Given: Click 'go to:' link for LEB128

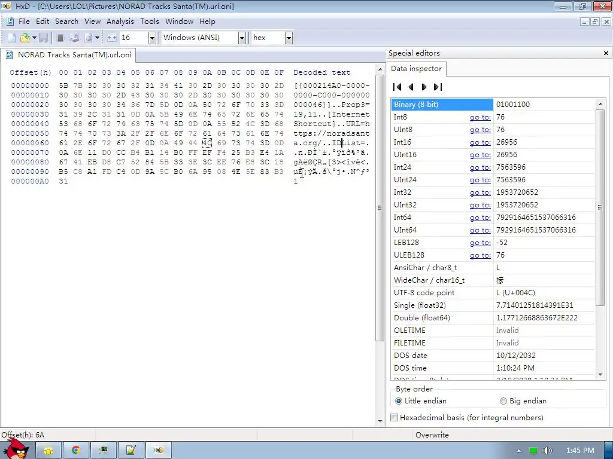Looking at the screenshot, I should 480,243.
